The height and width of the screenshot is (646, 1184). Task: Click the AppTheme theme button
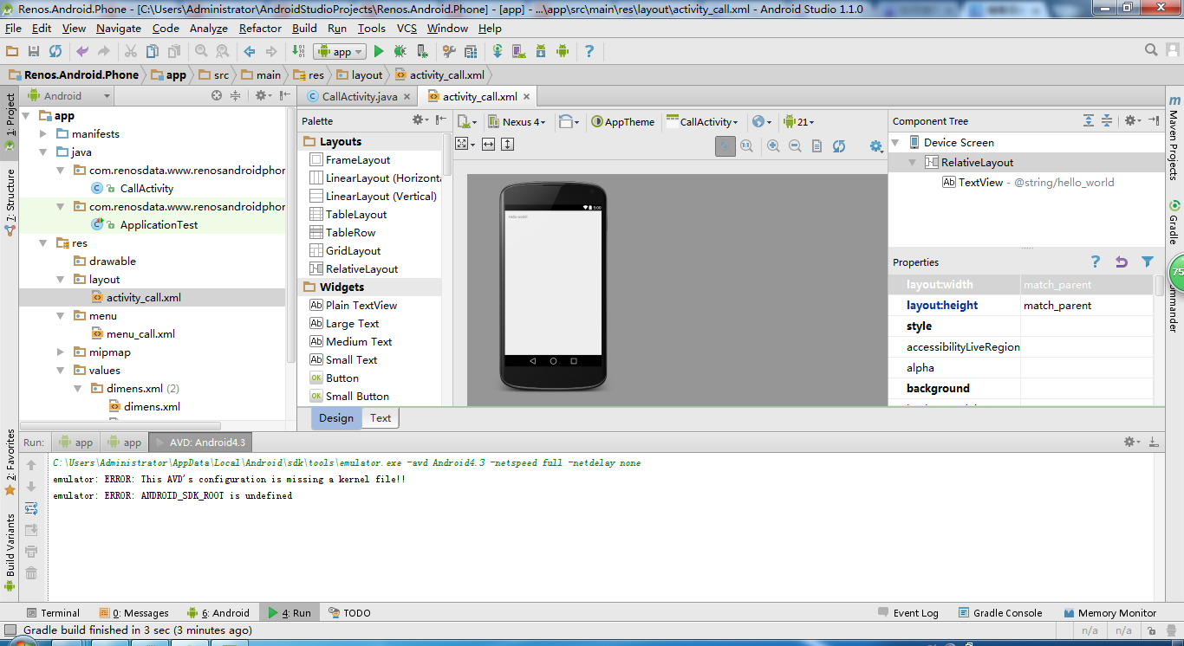click(623, 121)
